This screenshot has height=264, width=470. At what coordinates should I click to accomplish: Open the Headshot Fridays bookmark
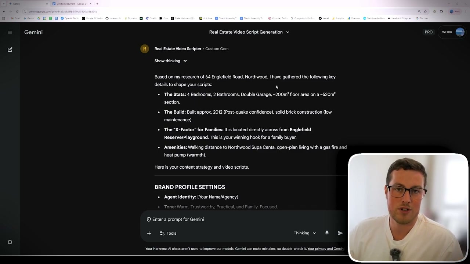click(x=400, y=18)
